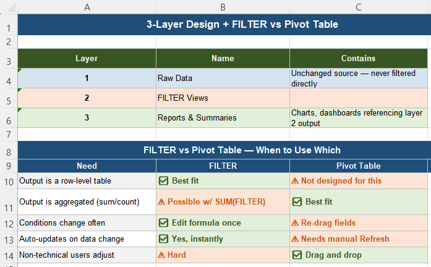
Task: Click the 'Pivot Table' header cell
Action: pos(359,166)
